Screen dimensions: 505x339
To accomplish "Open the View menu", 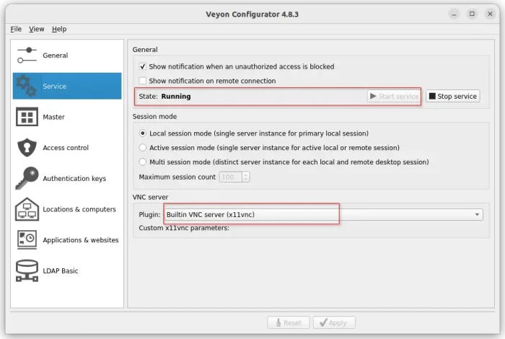I will (37, 29).
